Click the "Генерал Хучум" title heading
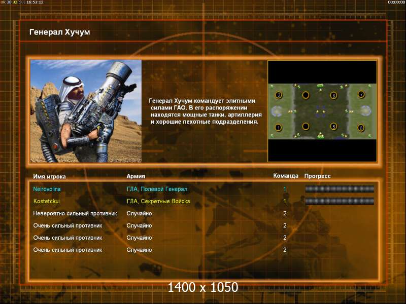This screenshot has height=304, width=406. coord(60,32)
